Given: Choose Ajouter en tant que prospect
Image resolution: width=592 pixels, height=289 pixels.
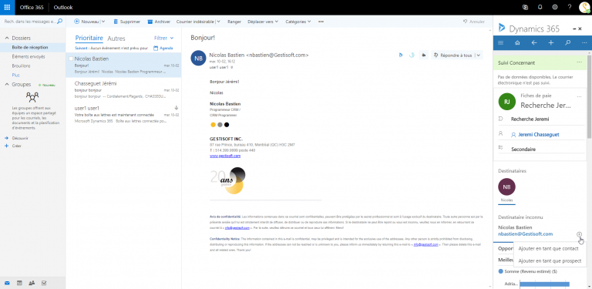Looking at the screenshot, I should 550,260.
